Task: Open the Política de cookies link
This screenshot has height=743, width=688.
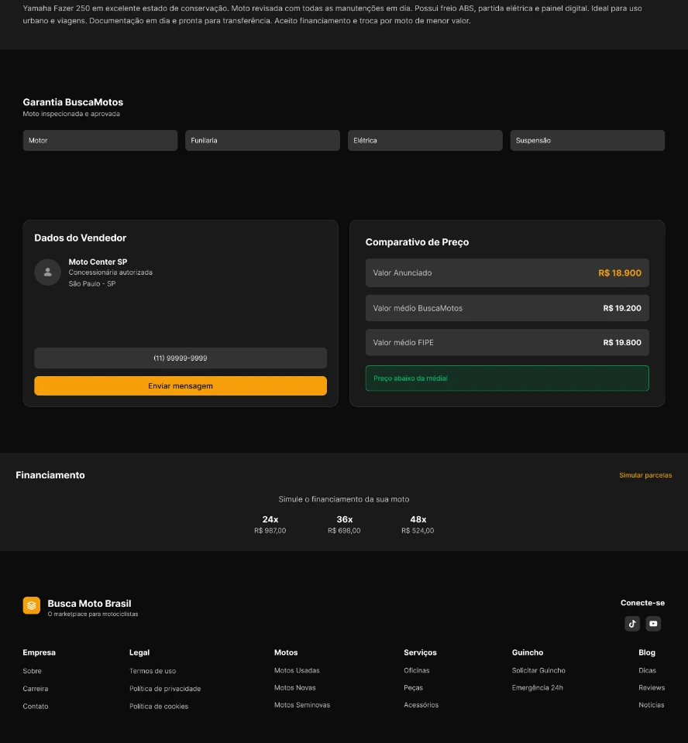Action: 159,706
